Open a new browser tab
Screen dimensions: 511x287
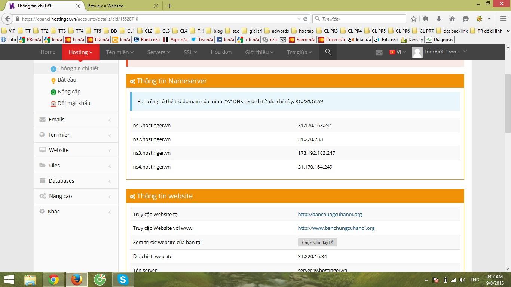[x=169, y=6]
